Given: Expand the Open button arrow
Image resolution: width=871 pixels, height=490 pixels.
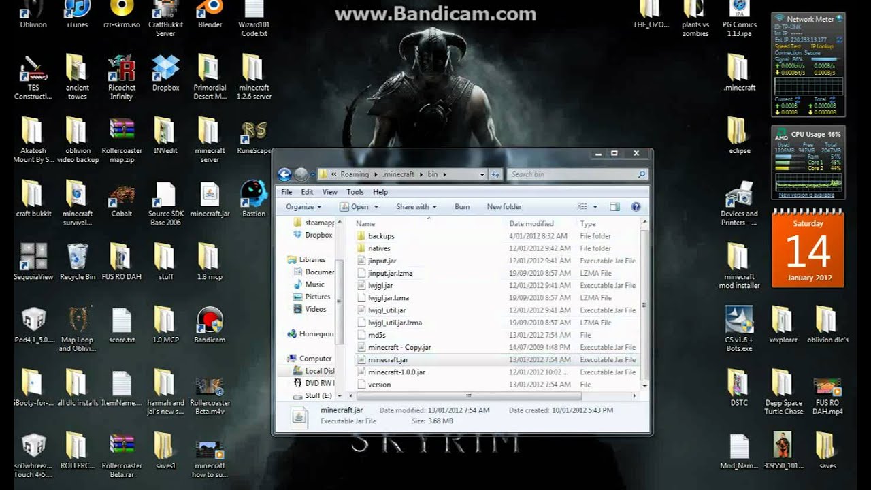Looking at the screenshot, I should point(375,207).
